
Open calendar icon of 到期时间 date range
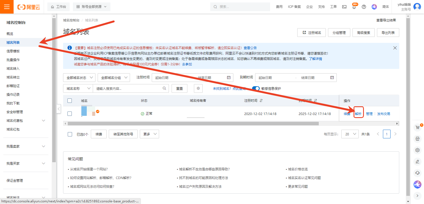[x=332, y=78]
